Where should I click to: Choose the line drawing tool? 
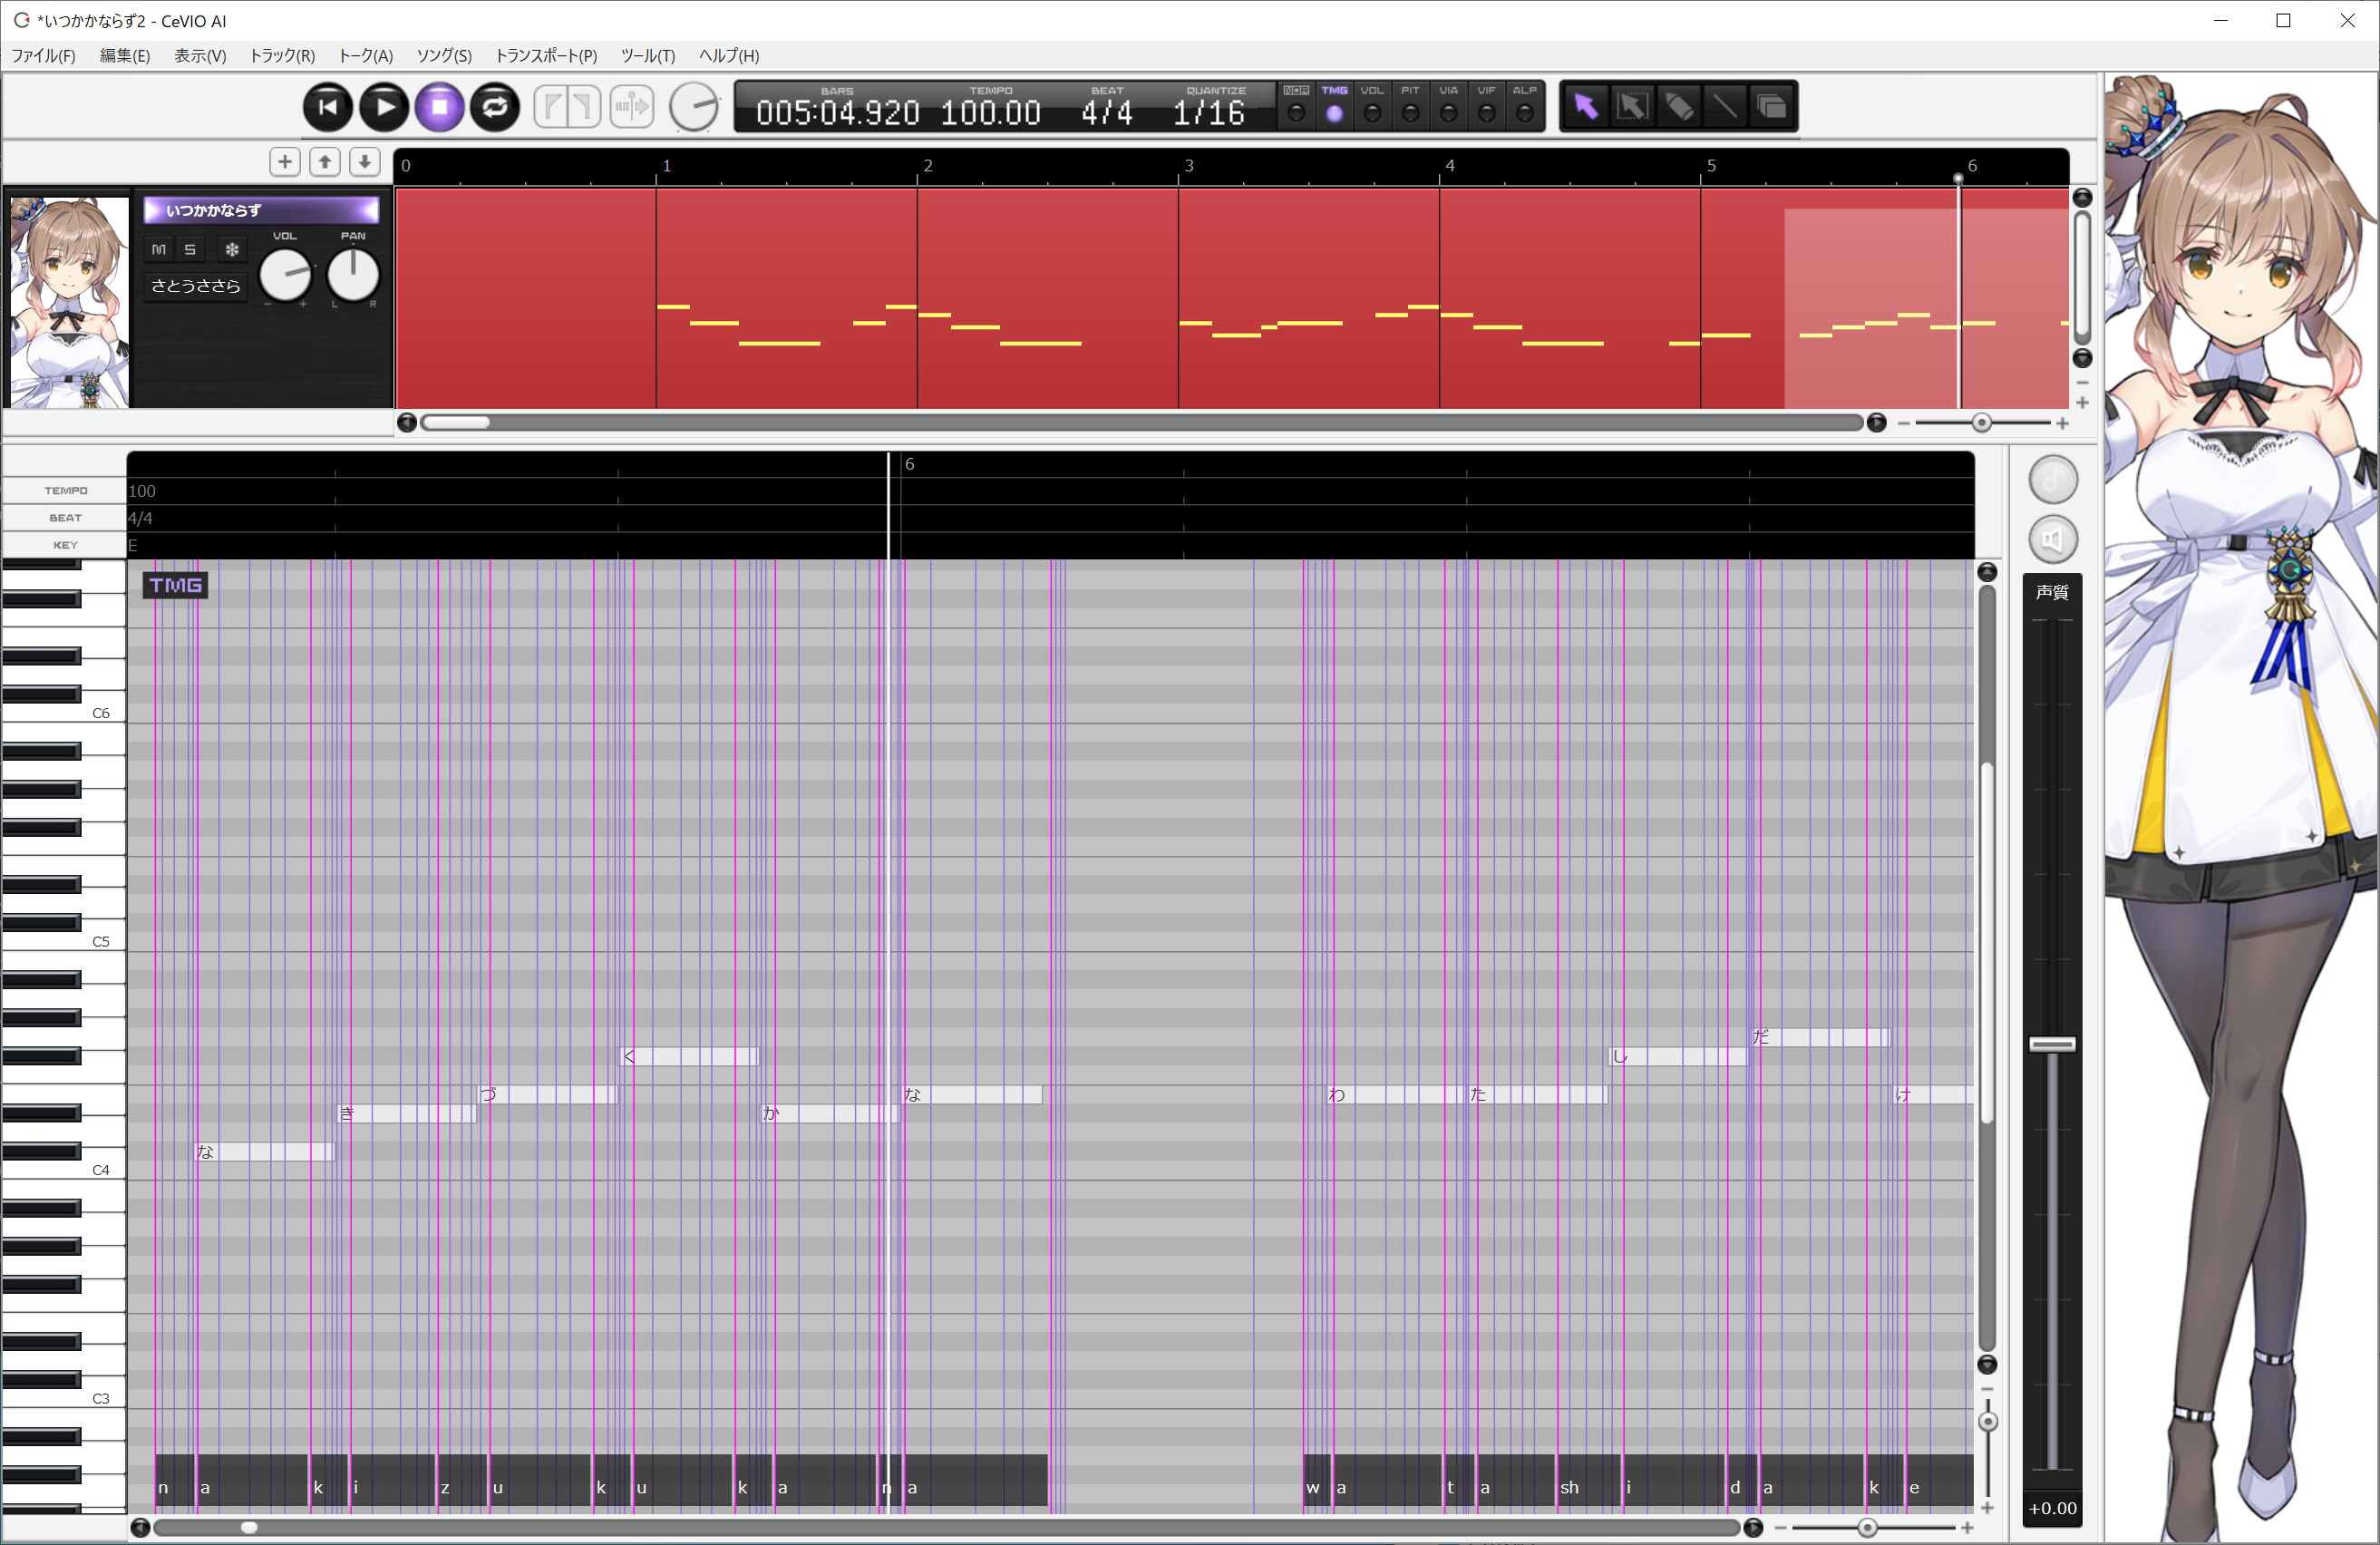coord(1725,106)
